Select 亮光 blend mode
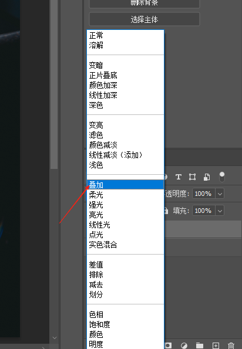This screenshot has height=349, width=242. click(126, 215)
